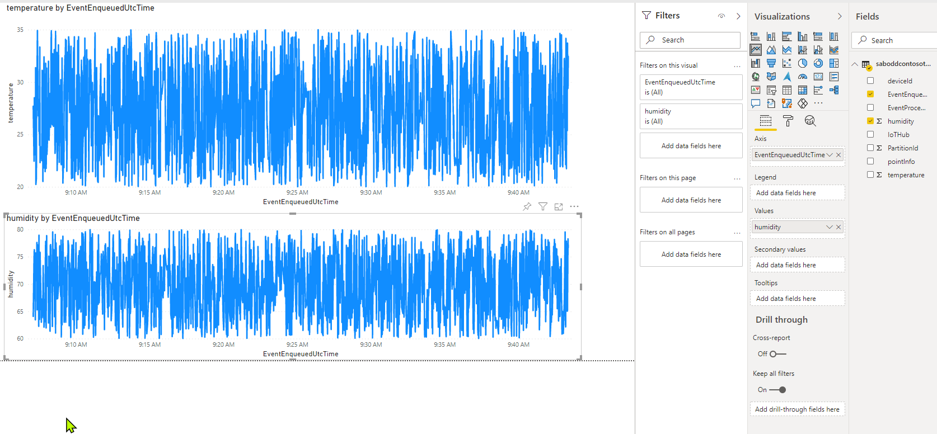Select the treemap visualization icon
937x434 pixels.
[834, 63]
